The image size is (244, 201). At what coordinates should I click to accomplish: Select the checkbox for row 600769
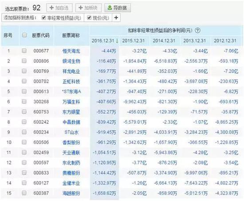24,71
